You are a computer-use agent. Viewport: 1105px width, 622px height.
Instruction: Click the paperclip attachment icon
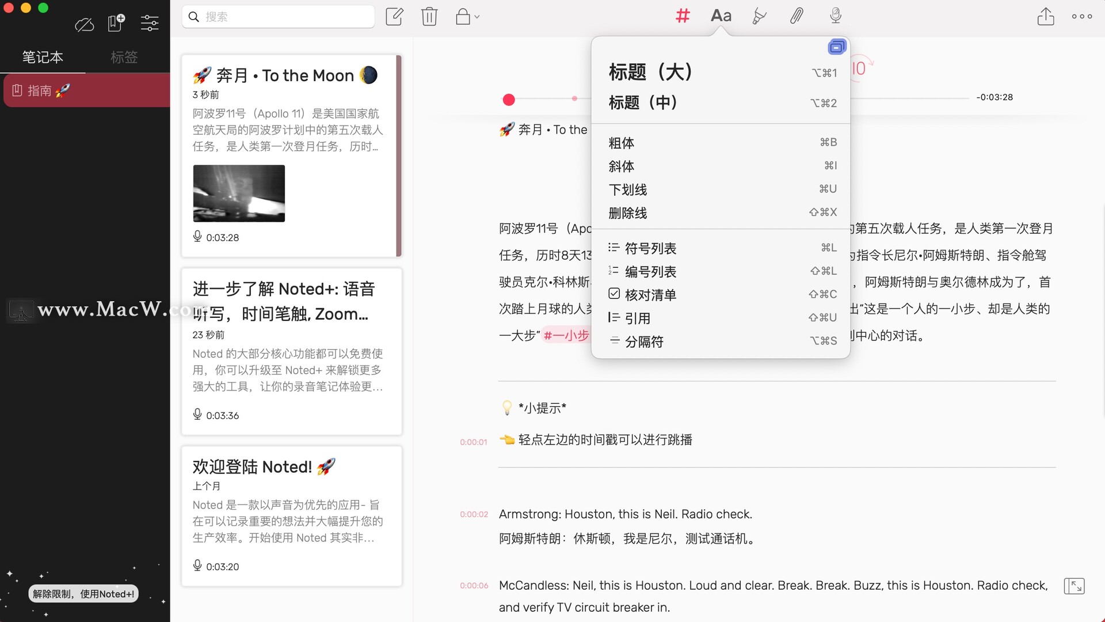point(797,16)
